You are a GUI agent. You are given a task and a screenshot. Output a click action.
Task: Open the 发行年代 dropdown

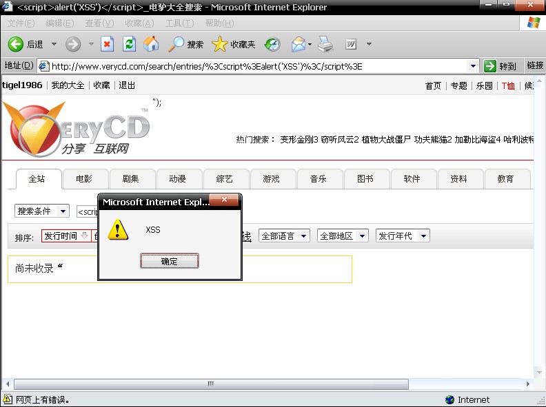(x=403, y=236)
